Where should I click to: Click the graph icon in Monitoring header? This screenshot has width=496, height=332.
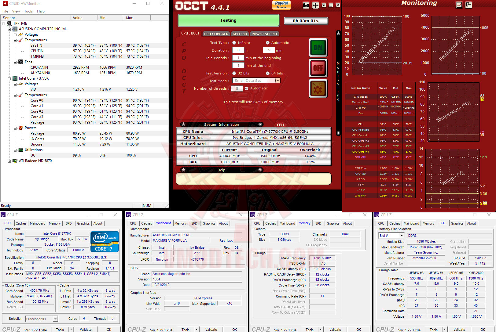[459, 5]
